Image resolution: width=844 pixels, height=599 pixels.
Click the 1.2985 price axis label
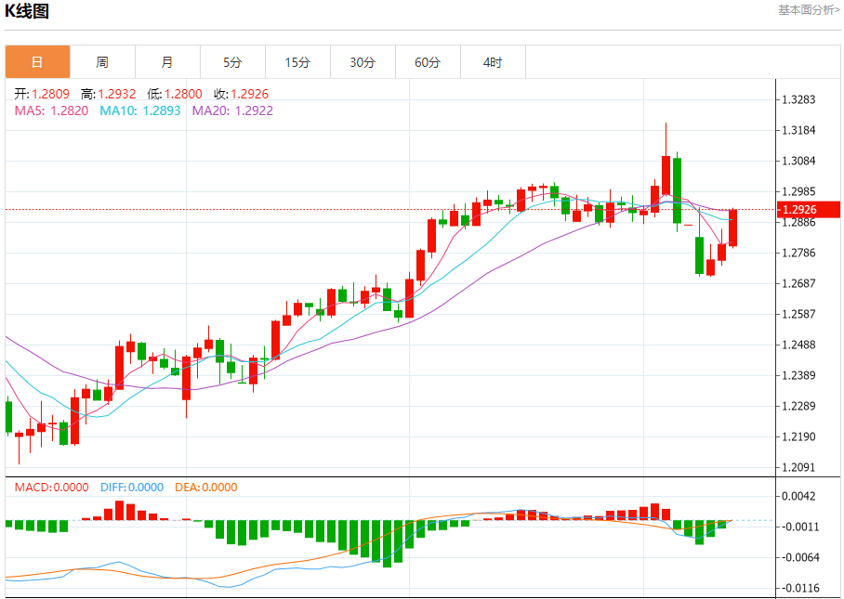(x=798, y=191)
